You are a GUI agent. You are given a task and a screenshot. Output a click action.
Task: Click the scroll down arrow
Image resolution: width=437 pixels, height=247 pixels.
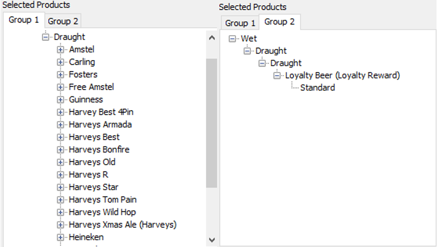pos(211,239)
